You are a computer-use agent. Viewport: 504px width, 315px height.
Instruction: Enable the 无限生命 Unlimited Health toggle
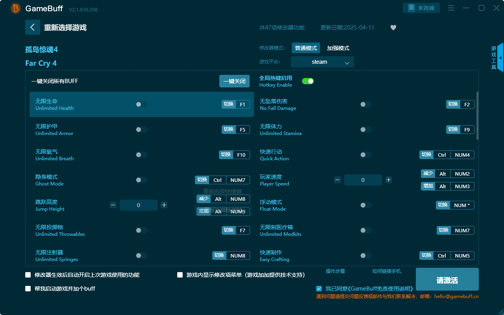pyautogui.click(x=141, y=104)
